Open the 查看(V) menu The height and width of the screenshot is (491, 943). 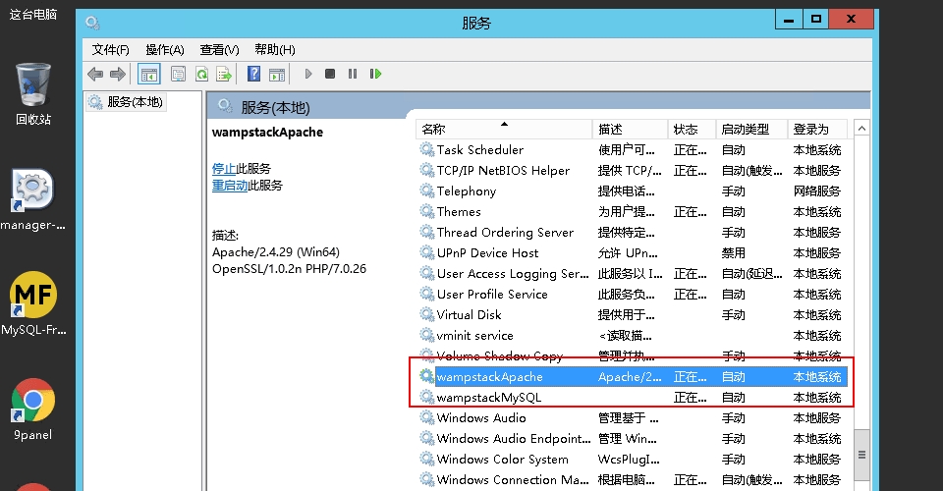(219, 49)
